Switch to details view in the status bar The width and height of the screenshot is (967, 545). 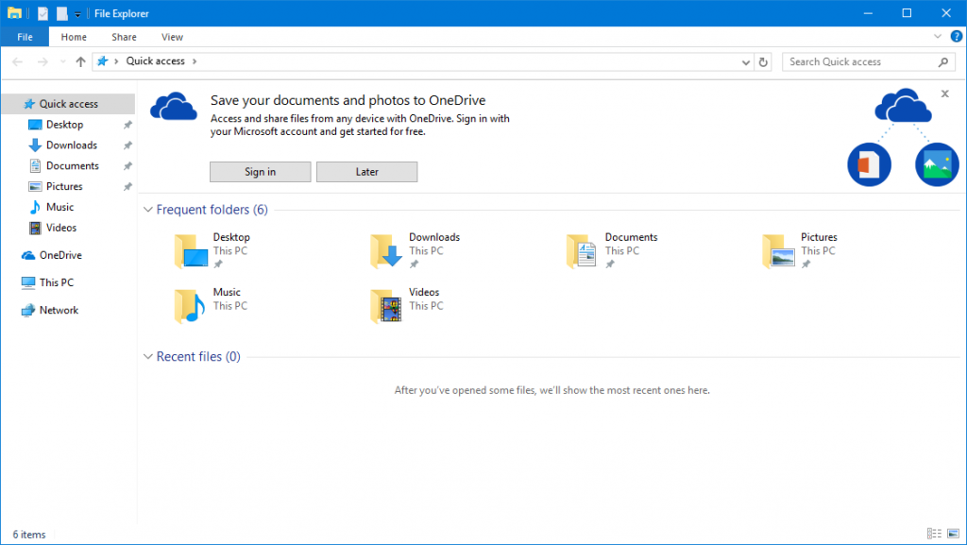934,533
